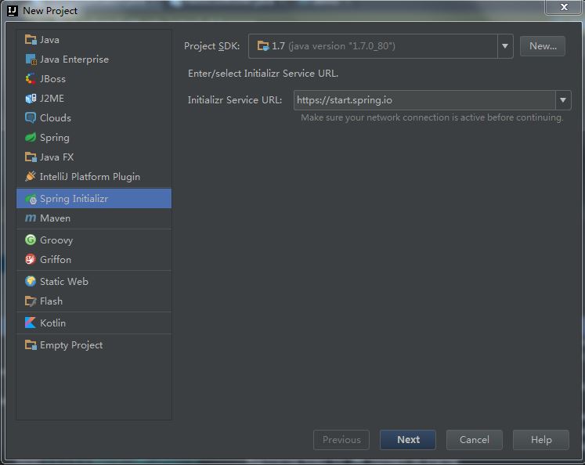The width and height of the screenshot is (585, 465).
Task: Click the Cancel button
Action: (475, 440)
